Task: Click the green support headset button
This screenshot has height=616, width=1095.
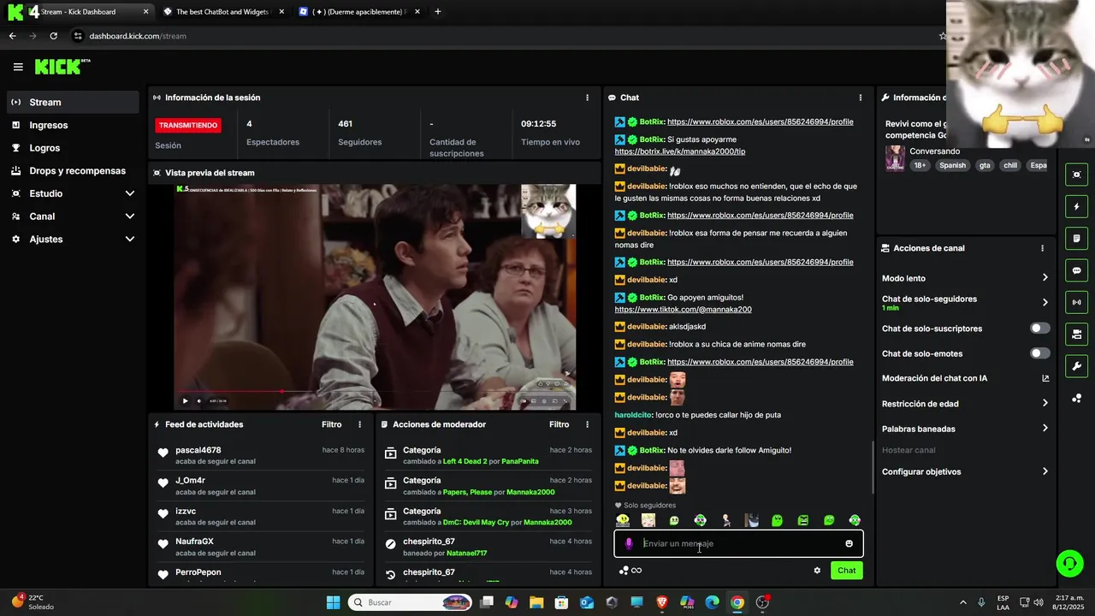Action: click(x=1069, y=563)
